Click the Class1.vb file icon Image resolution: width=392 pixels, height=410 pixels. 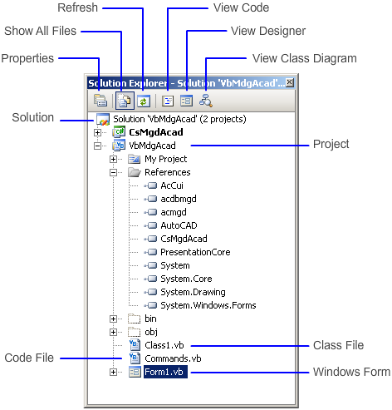click(x=135, y=345)
